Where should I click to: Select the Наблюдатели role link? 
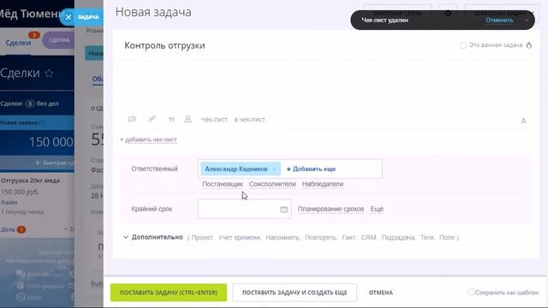(x=323, y=184)
